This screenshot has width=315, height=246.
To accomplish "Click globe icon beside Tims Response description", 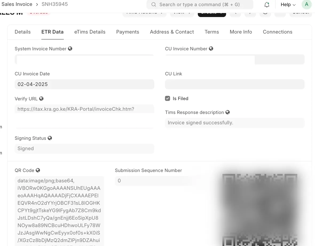I will pyautogui.click(x=228, y=112).
